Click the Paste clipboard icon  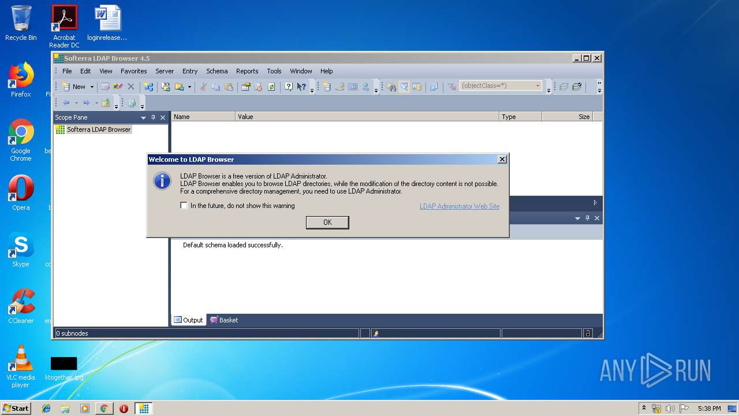point(229,87)
